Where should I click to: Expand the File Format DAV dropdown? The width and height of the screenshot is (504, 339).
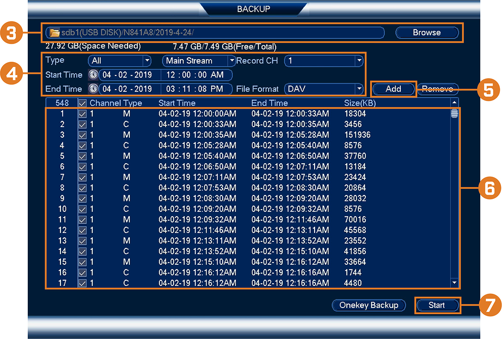click(x=323, y=89)
